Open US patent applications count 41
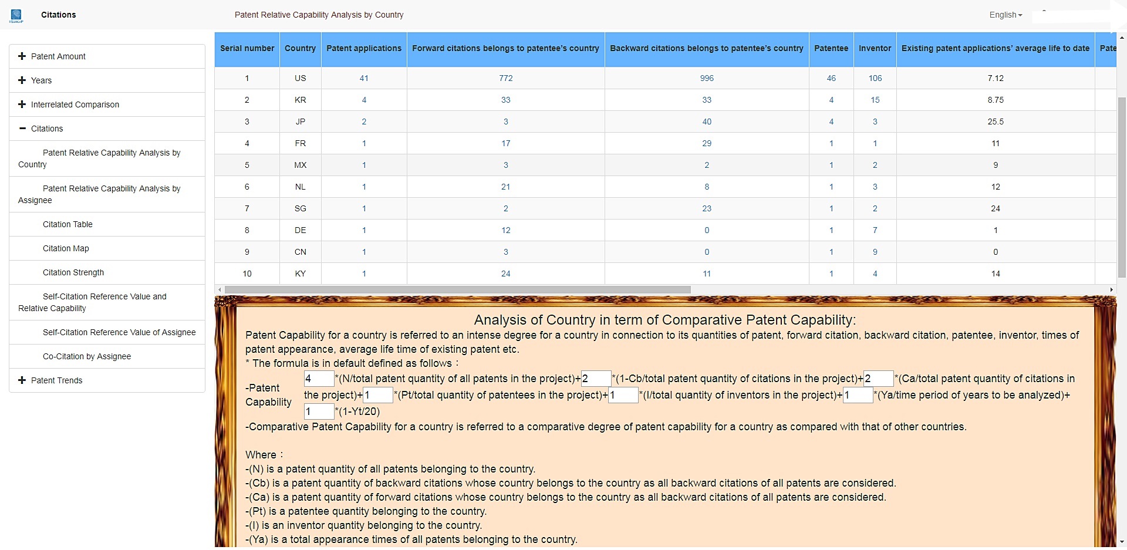 point(364,78)
